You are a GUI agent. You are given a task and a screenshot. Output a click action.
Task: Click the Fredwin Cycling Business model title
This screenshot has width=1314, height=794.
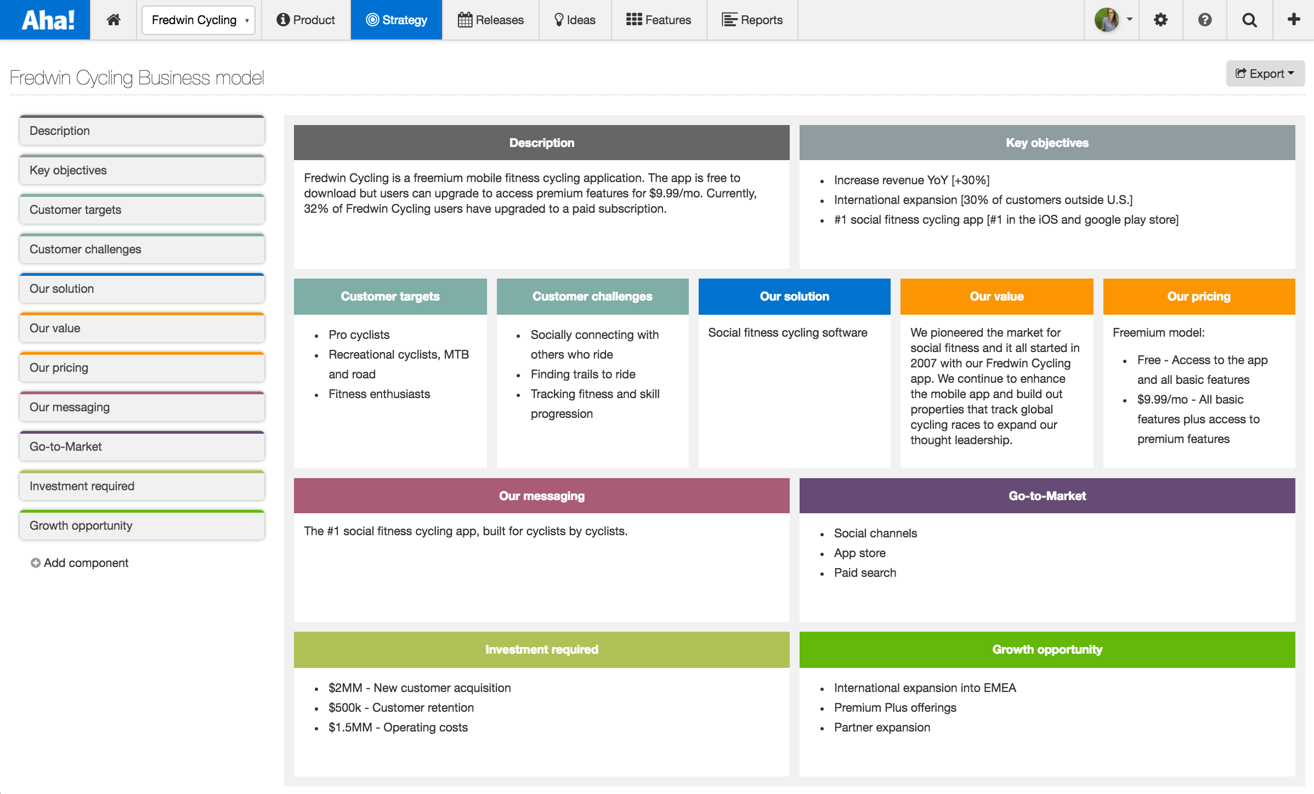[137, 78]
